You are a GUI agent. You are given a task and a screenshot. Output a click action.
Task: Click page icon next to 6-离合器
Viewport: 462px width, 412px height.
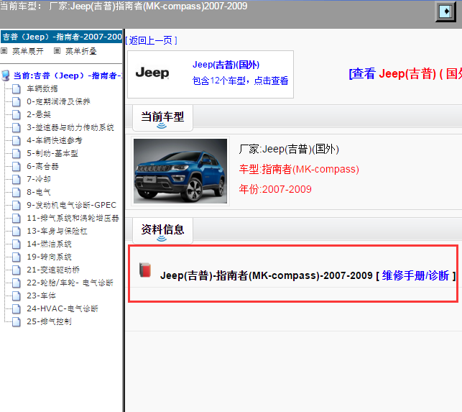click(17, 166)
